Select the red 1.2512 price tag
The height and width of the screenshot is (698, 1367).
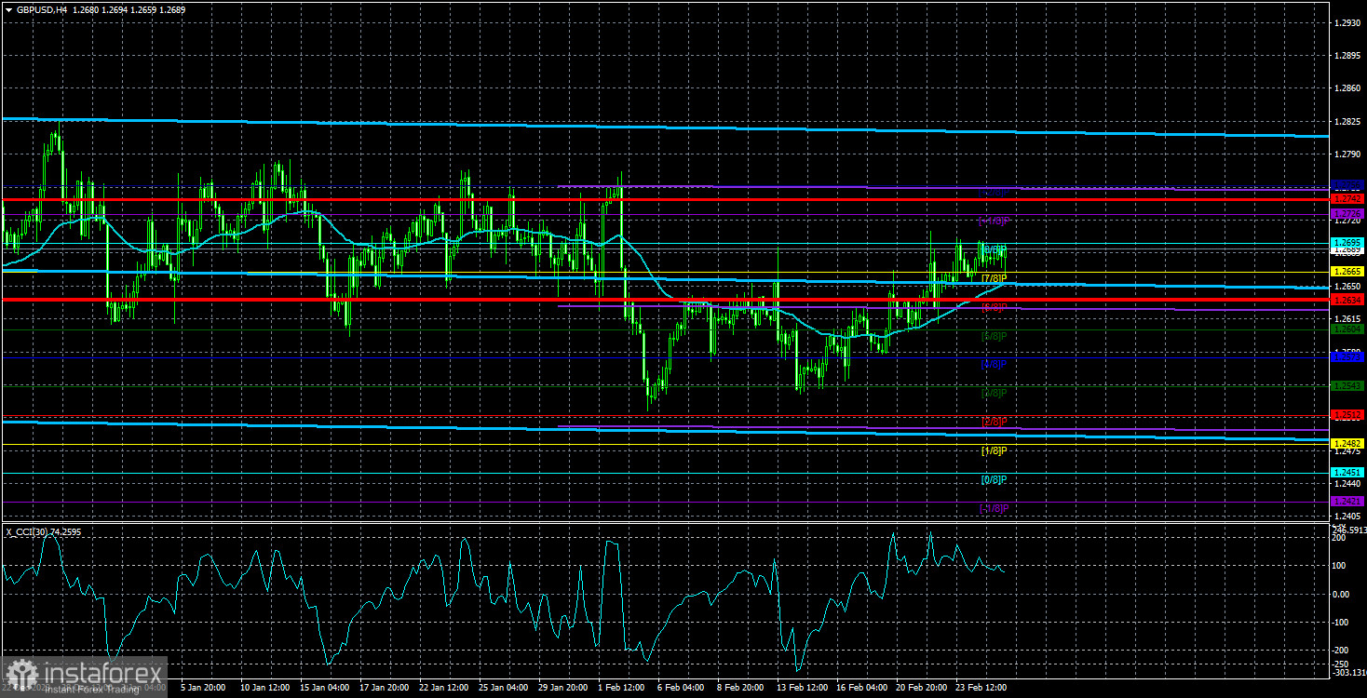click(x=1347, y=414)
